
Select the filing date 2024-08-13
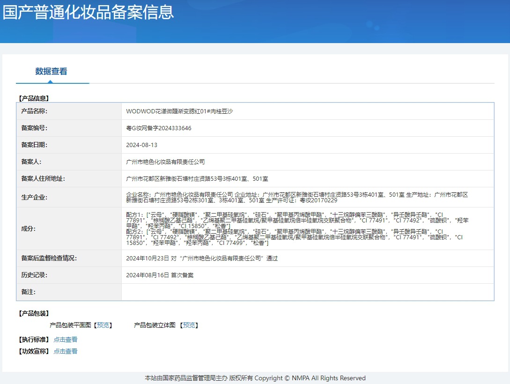coord(142,145)
